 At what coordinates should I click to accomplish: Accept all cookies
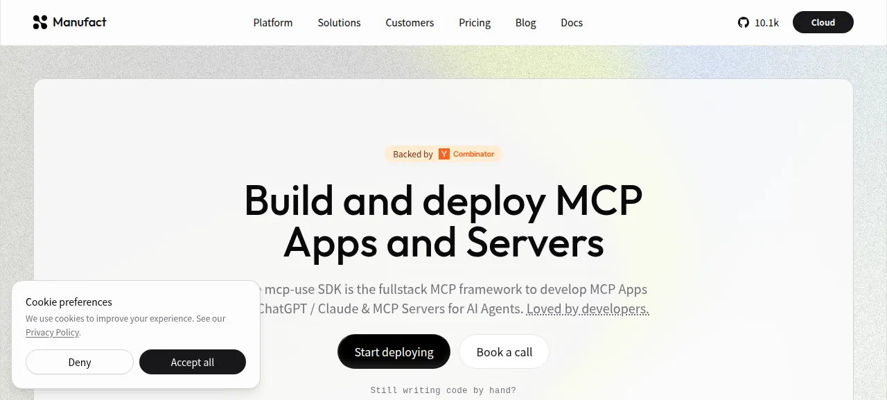[193, 362]
